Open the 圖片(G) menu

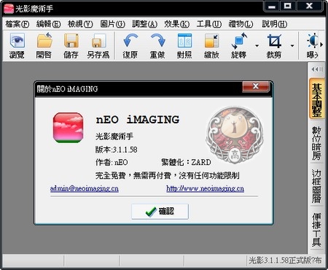[x=113, y=24]
